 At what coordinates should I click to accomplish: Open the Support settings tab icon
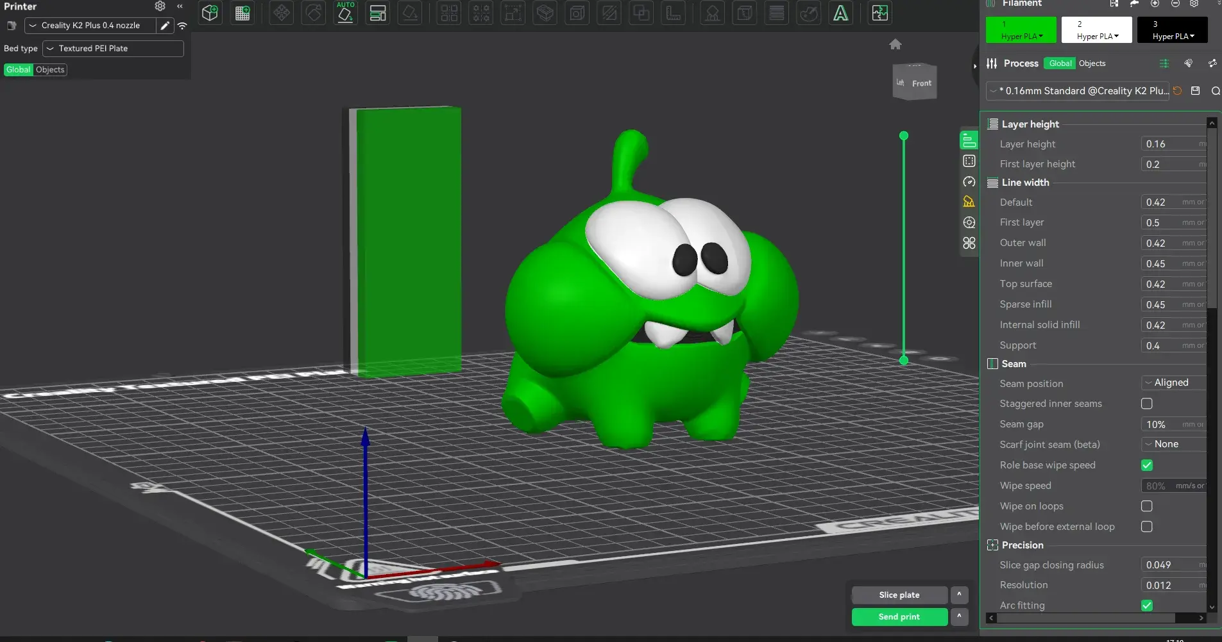pyautogui.click(x=969, y=202)
